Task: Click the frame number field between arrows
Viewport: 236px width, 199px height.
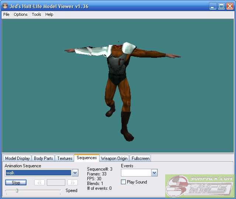Action: pos(56,182)
